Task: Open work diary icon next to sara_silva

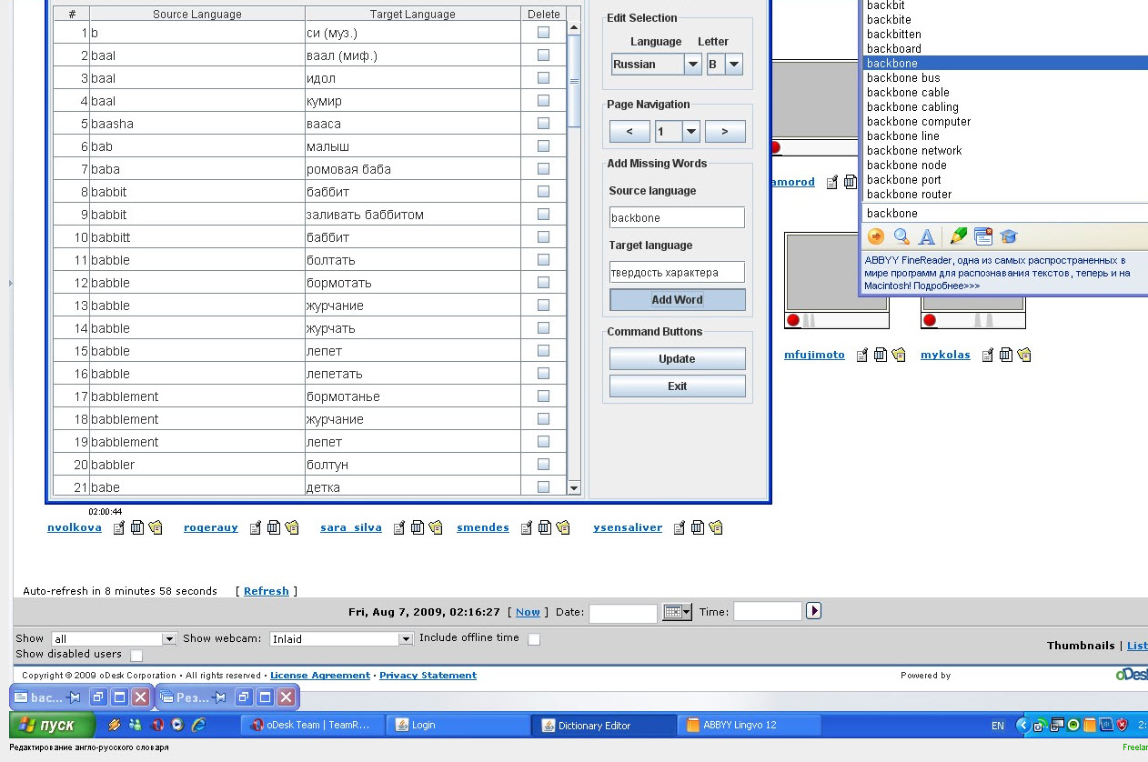Action: [418, 527]
